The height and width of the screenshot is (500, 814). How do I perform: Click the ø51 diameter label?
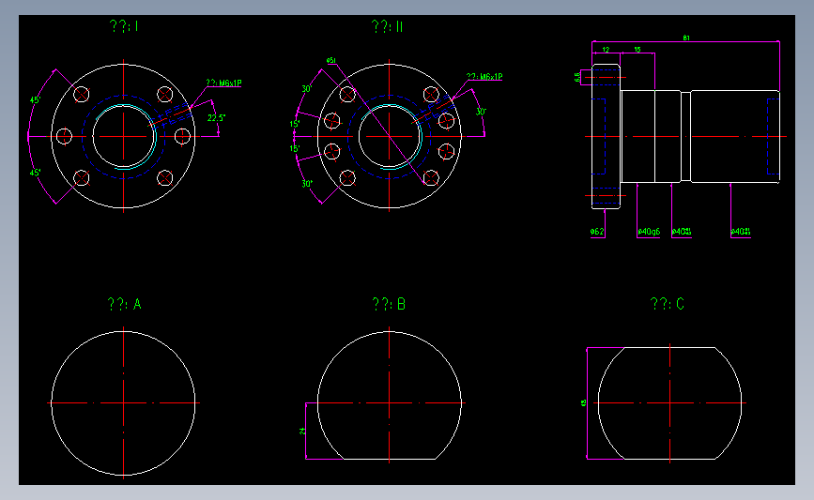pos(331,61)
